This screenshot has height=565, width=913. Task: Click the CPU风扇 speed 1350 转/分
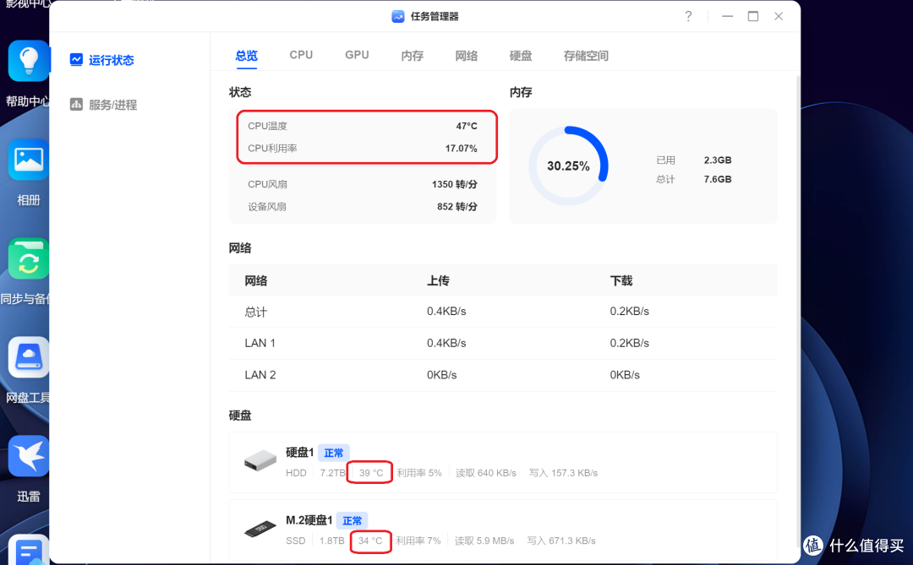click(454, 184)
